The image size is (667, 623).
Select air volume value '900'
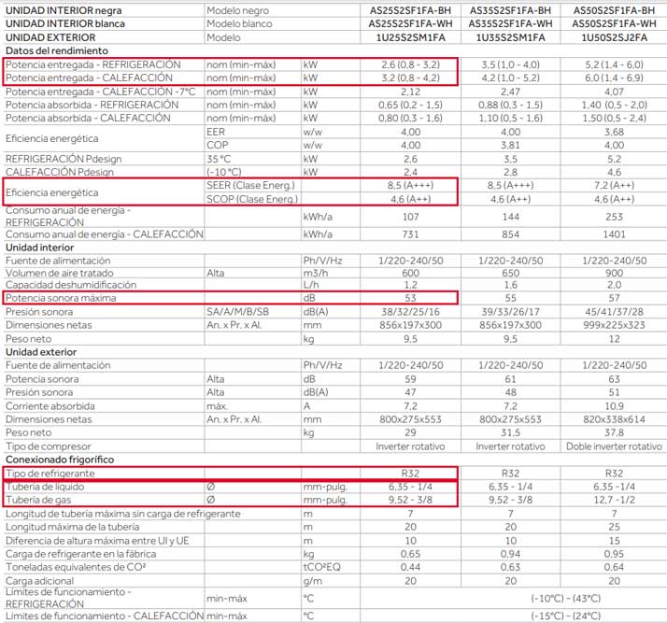(x=614, y=273)
